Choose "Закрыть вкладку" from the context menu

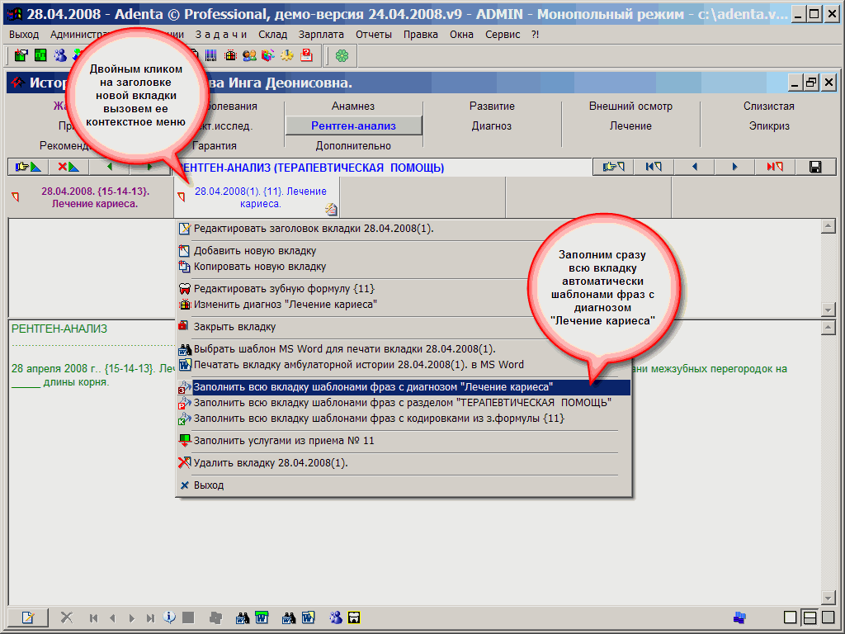[x=234, y=326]
